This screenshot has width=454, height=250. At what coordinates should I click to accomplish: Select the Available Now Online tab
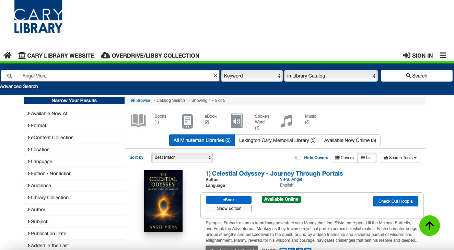click(350, 140)
